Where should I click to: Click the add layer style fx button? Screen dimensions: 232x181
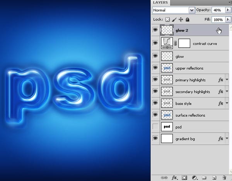[175, 178]
